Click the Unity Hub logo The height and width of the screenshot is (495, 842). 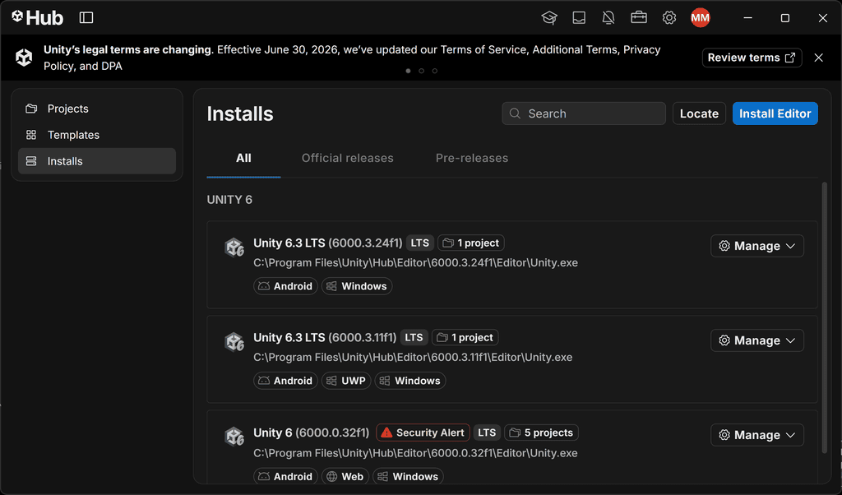(37, 18)
